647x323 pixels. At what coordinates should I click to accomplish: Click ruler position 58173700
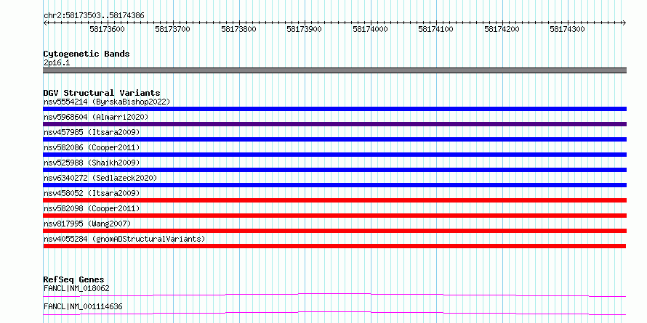pos(172,30)
